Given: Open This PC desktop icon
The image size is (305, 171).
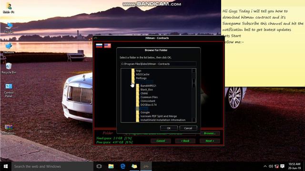Looking at the screenshot, I should pyautogui.click(x=9, y=28).
